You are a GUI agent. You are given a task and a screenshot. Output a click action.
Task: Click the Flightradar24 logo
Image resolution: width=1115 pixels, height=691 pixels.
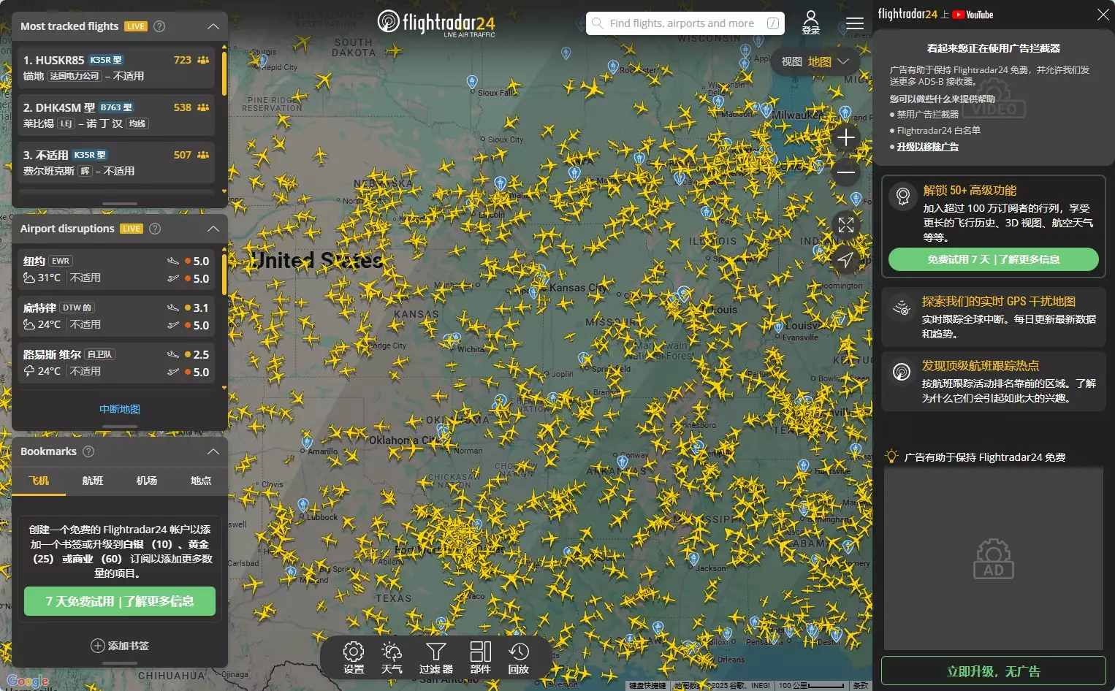(436, 23)
